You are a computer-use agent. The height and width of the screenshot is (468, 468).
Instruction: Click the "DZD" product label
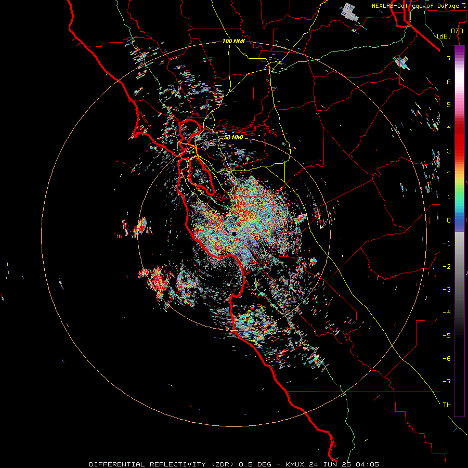[x=457, y=31]
